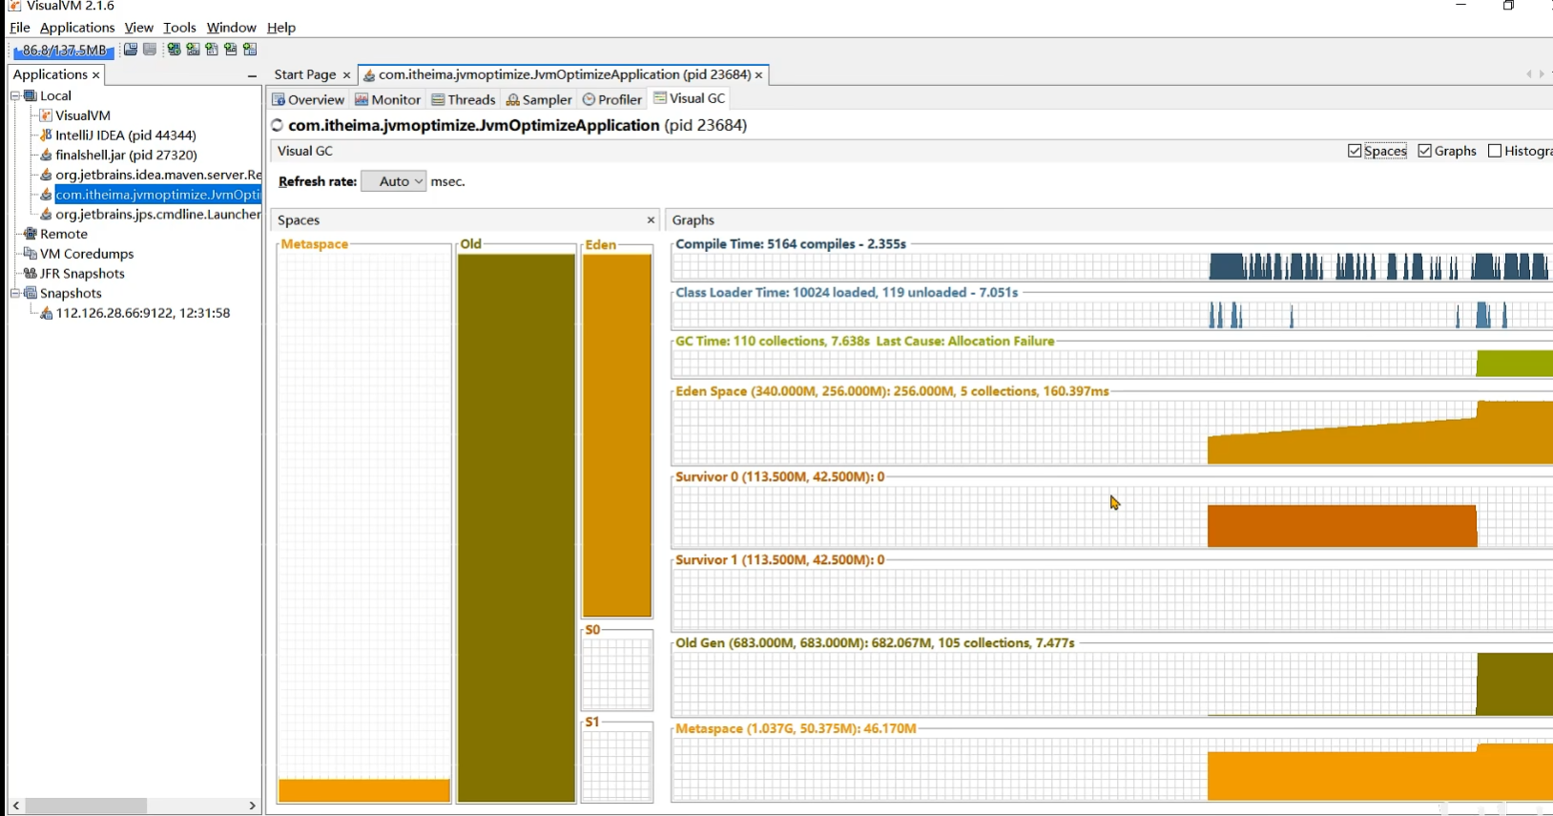Close the JvmOptimizeApplication editor tab
Viewport: 1553px width, 816px height.
coord(758,74)
